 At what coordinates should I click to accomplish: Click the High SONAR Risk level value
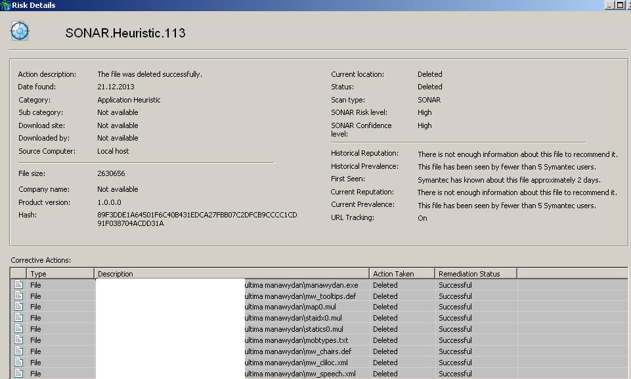tap(425, 112)
